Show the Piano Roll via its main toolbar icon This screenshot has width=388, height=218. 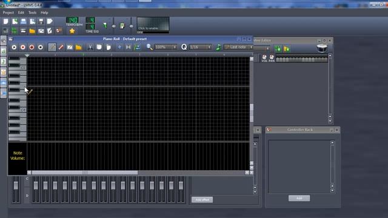[23, 31]
